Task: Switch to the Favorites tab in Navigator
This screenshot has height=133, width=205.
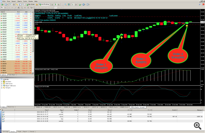Action: 11,107
